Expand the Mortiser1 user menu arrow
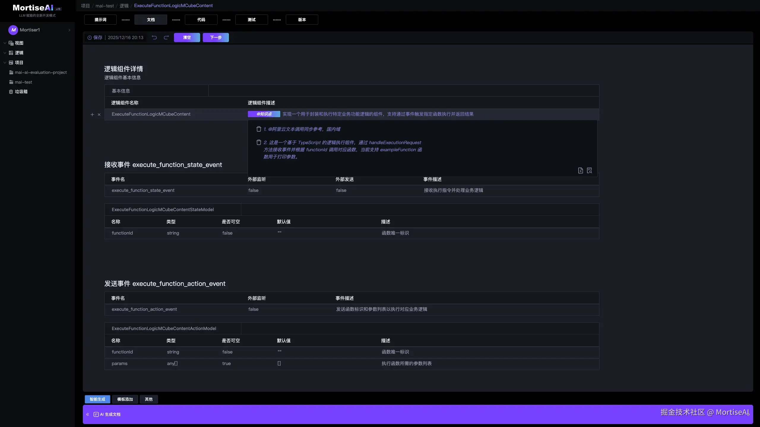Screen dimensions: 760x427 pyautogui.click(x=69, y=30)
